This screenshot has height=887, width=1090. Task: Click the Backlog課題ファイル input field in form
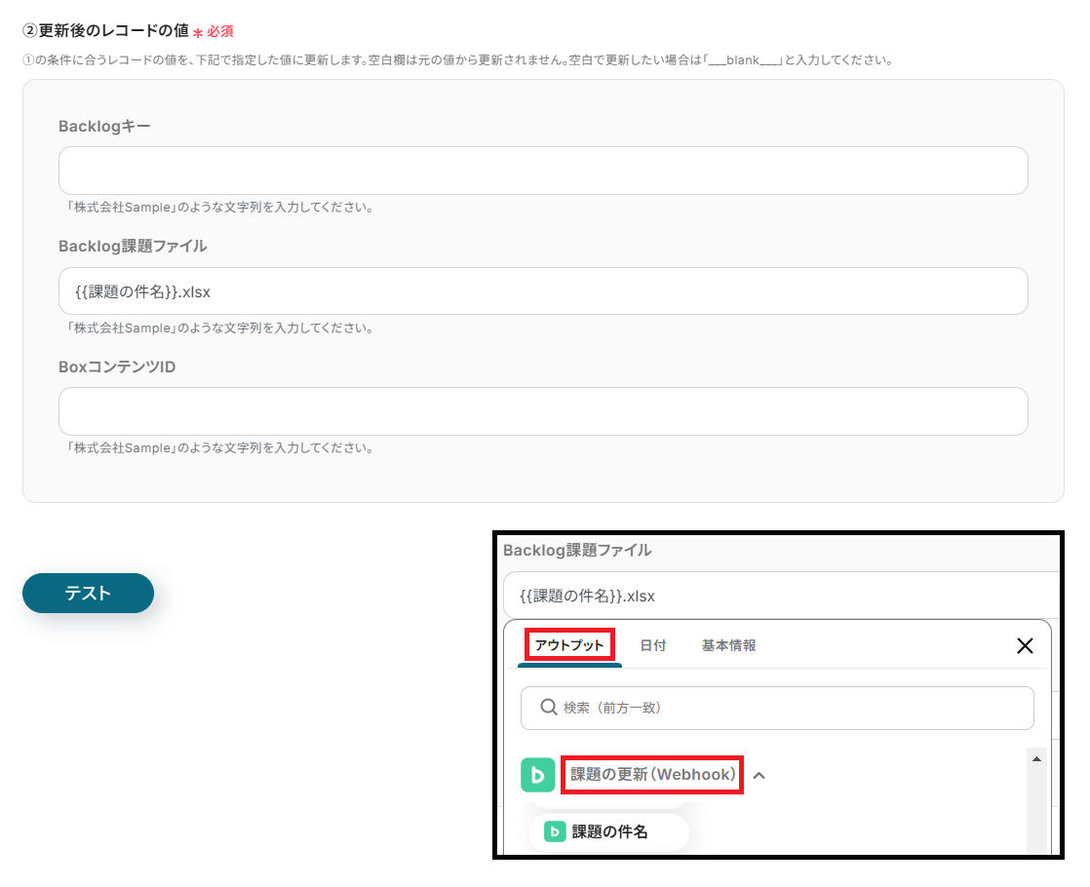(x=543, y=291)
